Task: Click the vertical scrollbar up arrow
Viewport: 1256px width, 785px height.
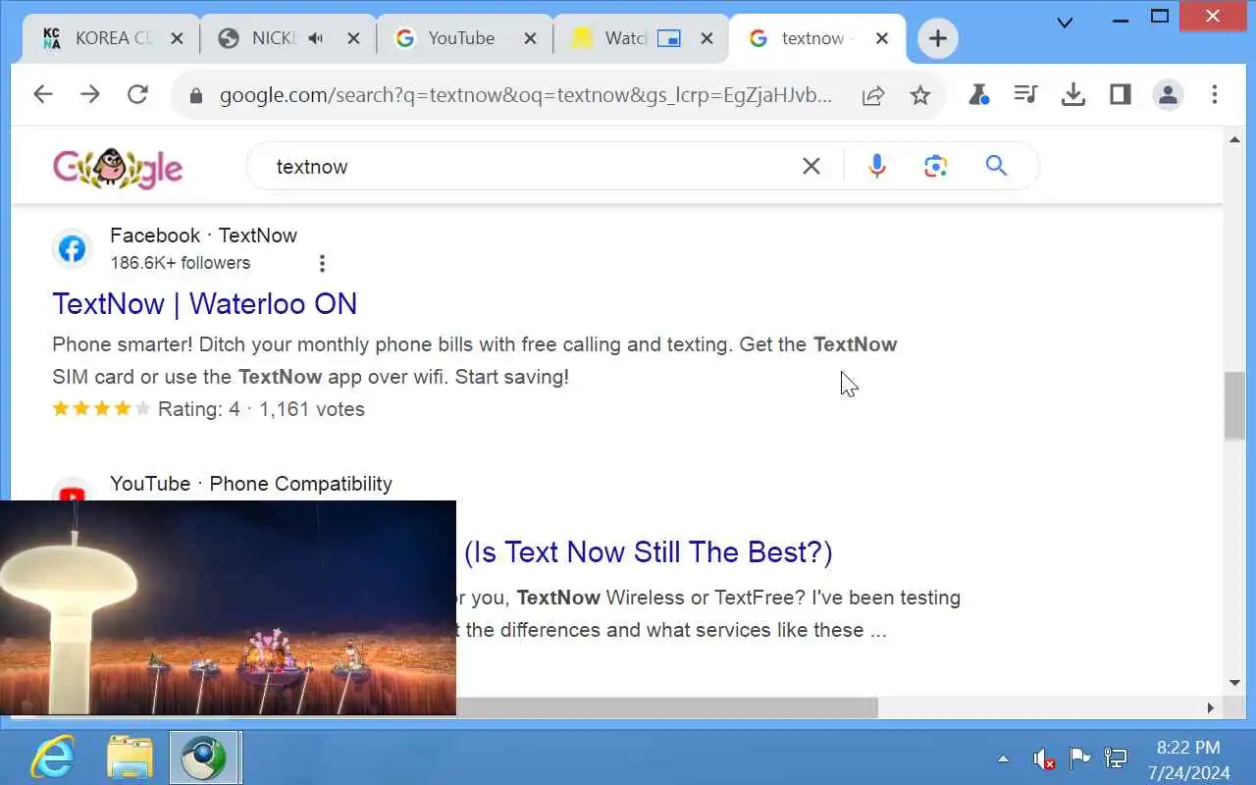Action: point(1234,140)
